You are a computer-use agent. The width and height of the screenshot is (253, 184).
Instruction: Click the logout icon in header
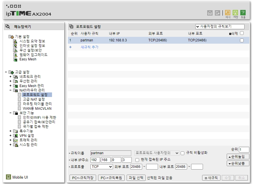pyautogui.click(x=217, y=13)
